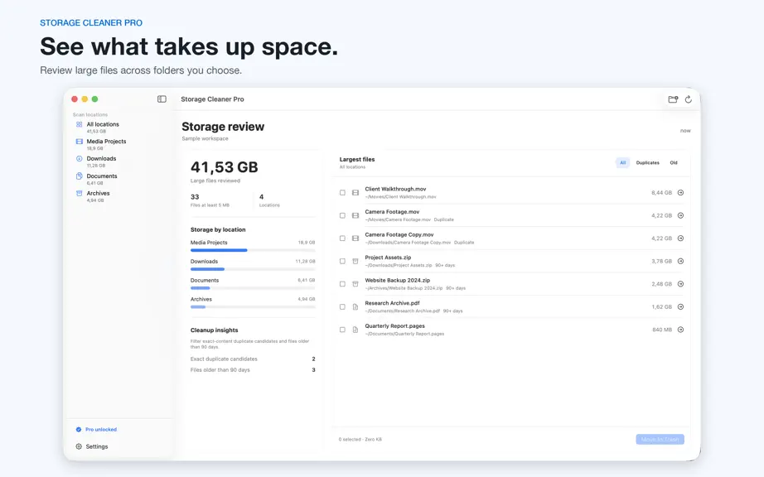Toggle the sidebar with the panel icon
The height and width of the screenshot is (477, 764).
coord(162,99)
